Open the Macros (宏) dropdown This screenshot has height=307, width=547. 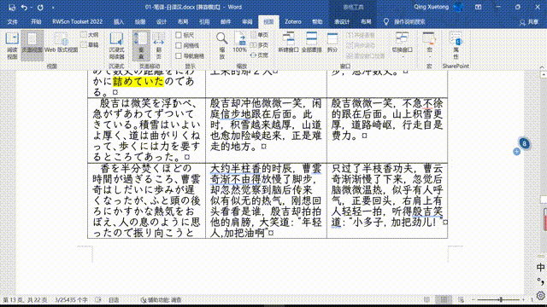click(429, 44)
